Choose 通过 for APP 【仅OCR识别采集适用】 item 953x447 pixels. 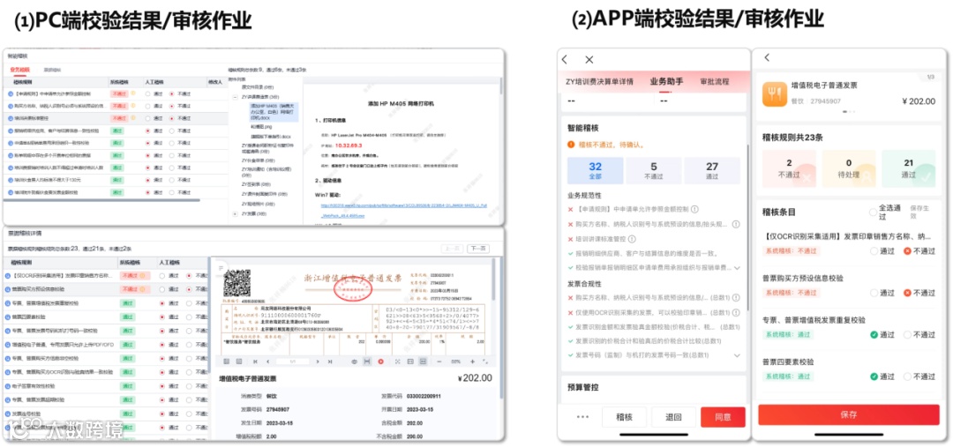point(874,250)
